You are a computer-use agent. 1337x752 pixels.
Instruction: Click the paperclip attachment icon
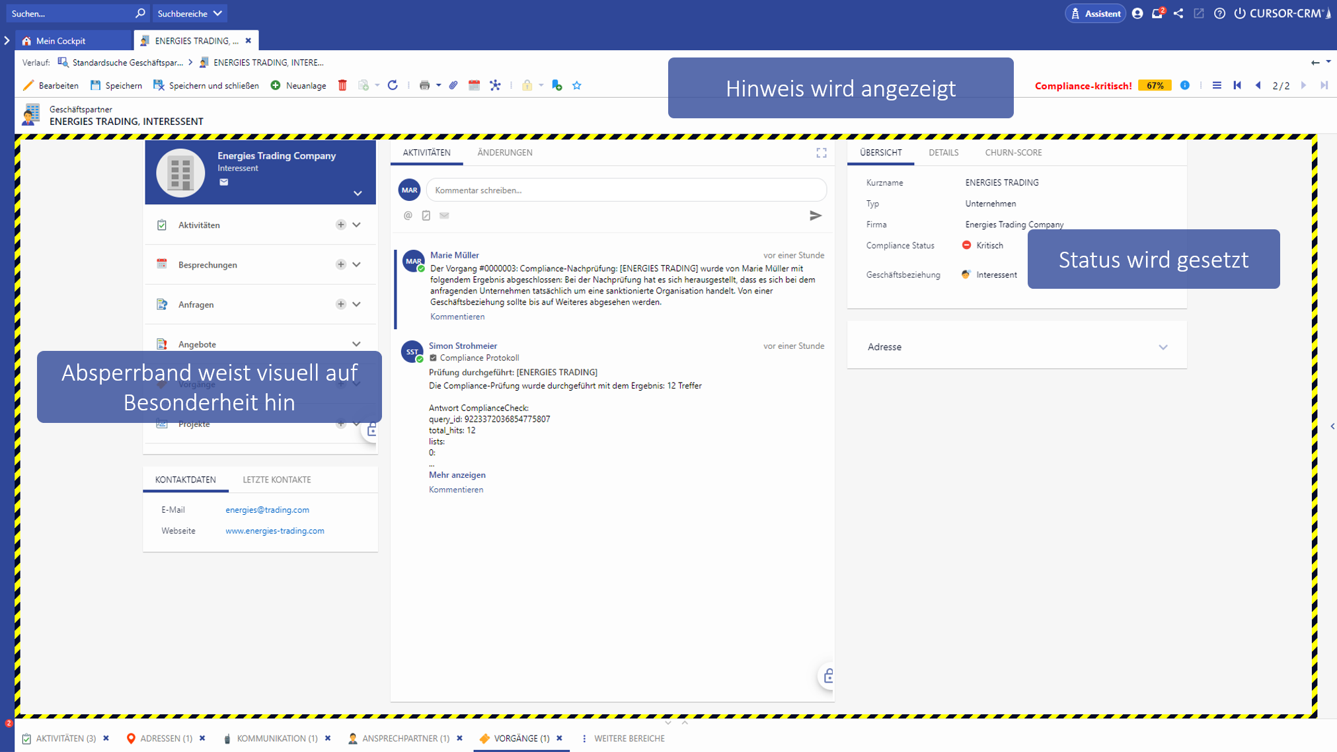point(453,85)
